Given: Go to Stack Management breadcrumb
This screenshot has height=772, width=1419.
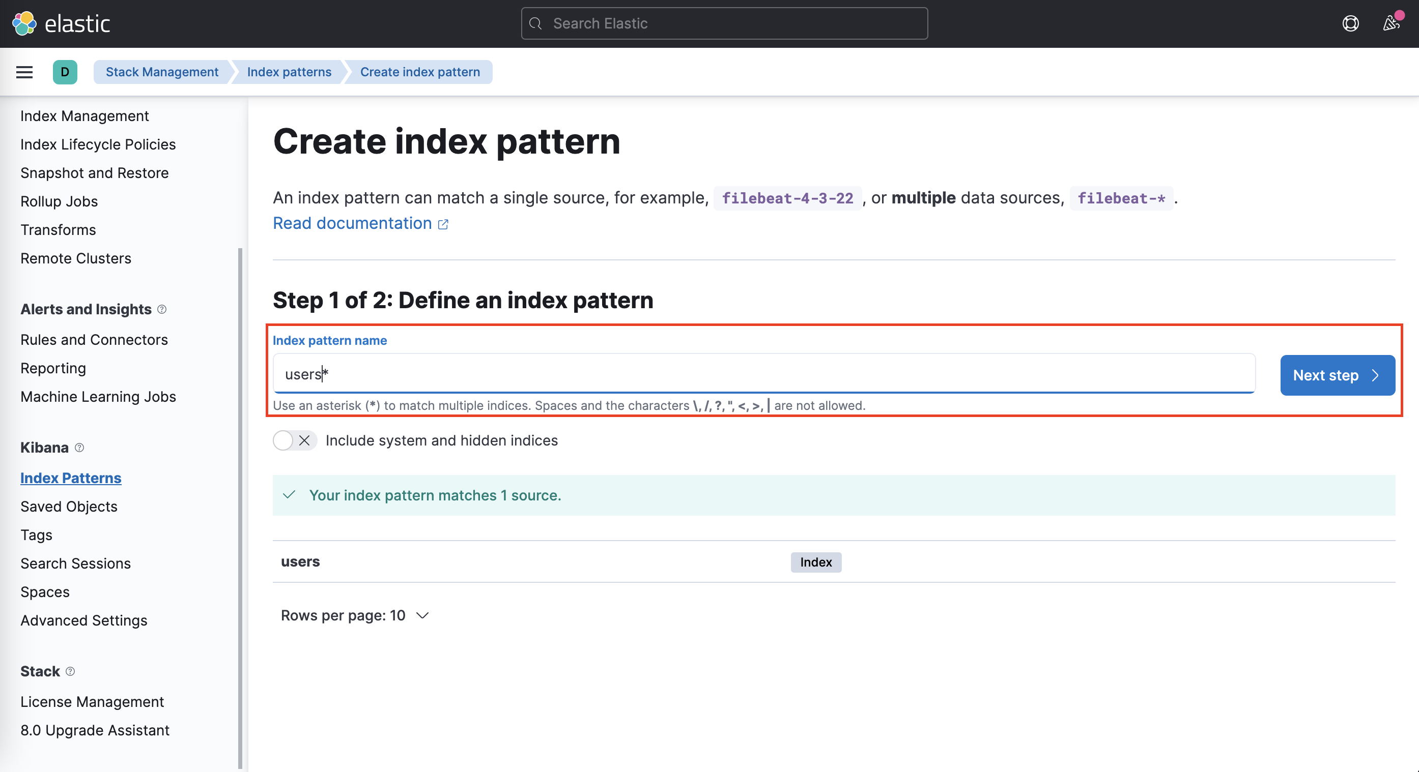Looking at the screenshot, I should (162, 72).
